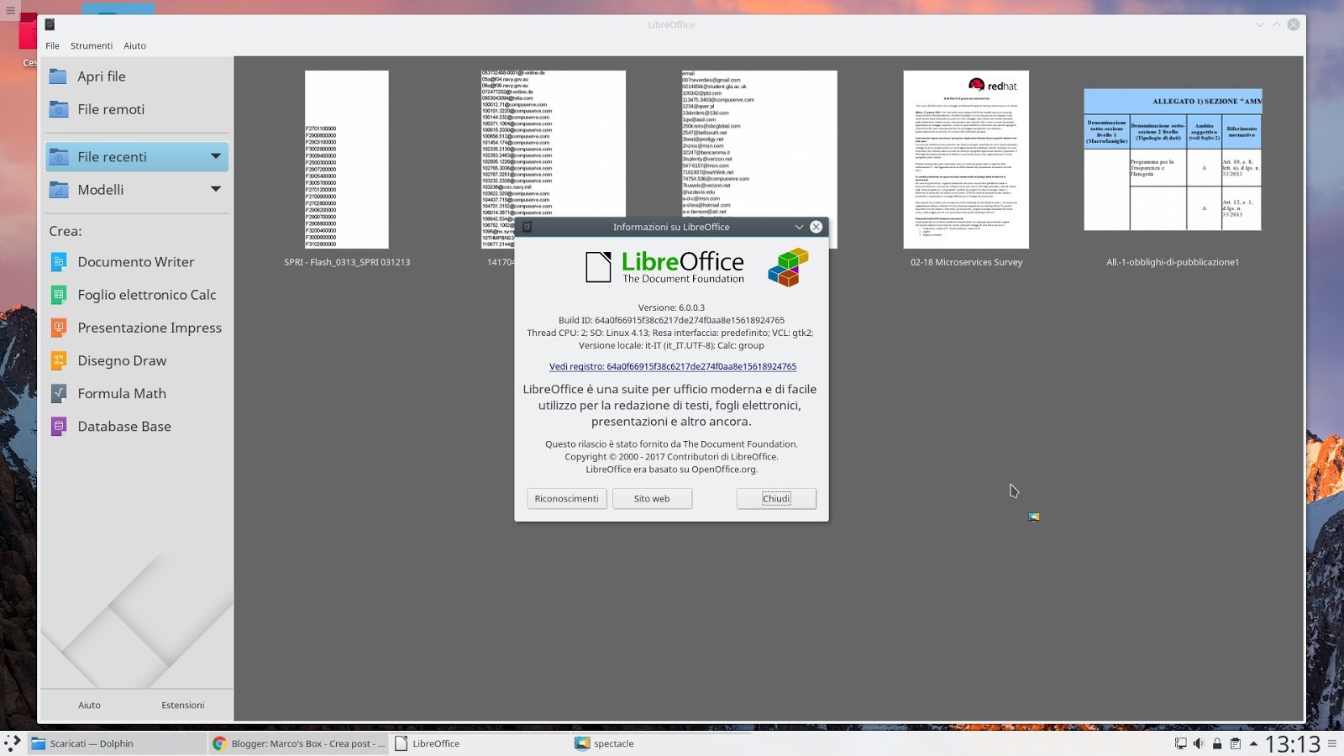Click the File remoti folder icon
This screenshot has height=756, width=1344.
coord(58,109)
